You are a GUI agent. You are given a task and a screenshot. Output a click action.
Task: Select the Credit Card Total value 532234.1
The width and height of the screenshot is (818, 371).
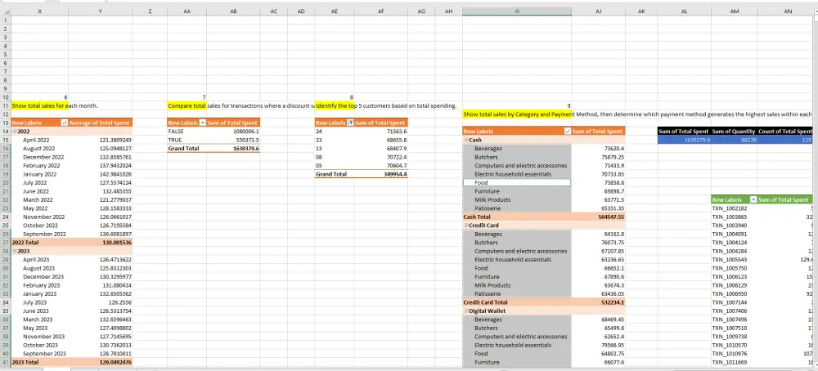click(x=599, y=302)
